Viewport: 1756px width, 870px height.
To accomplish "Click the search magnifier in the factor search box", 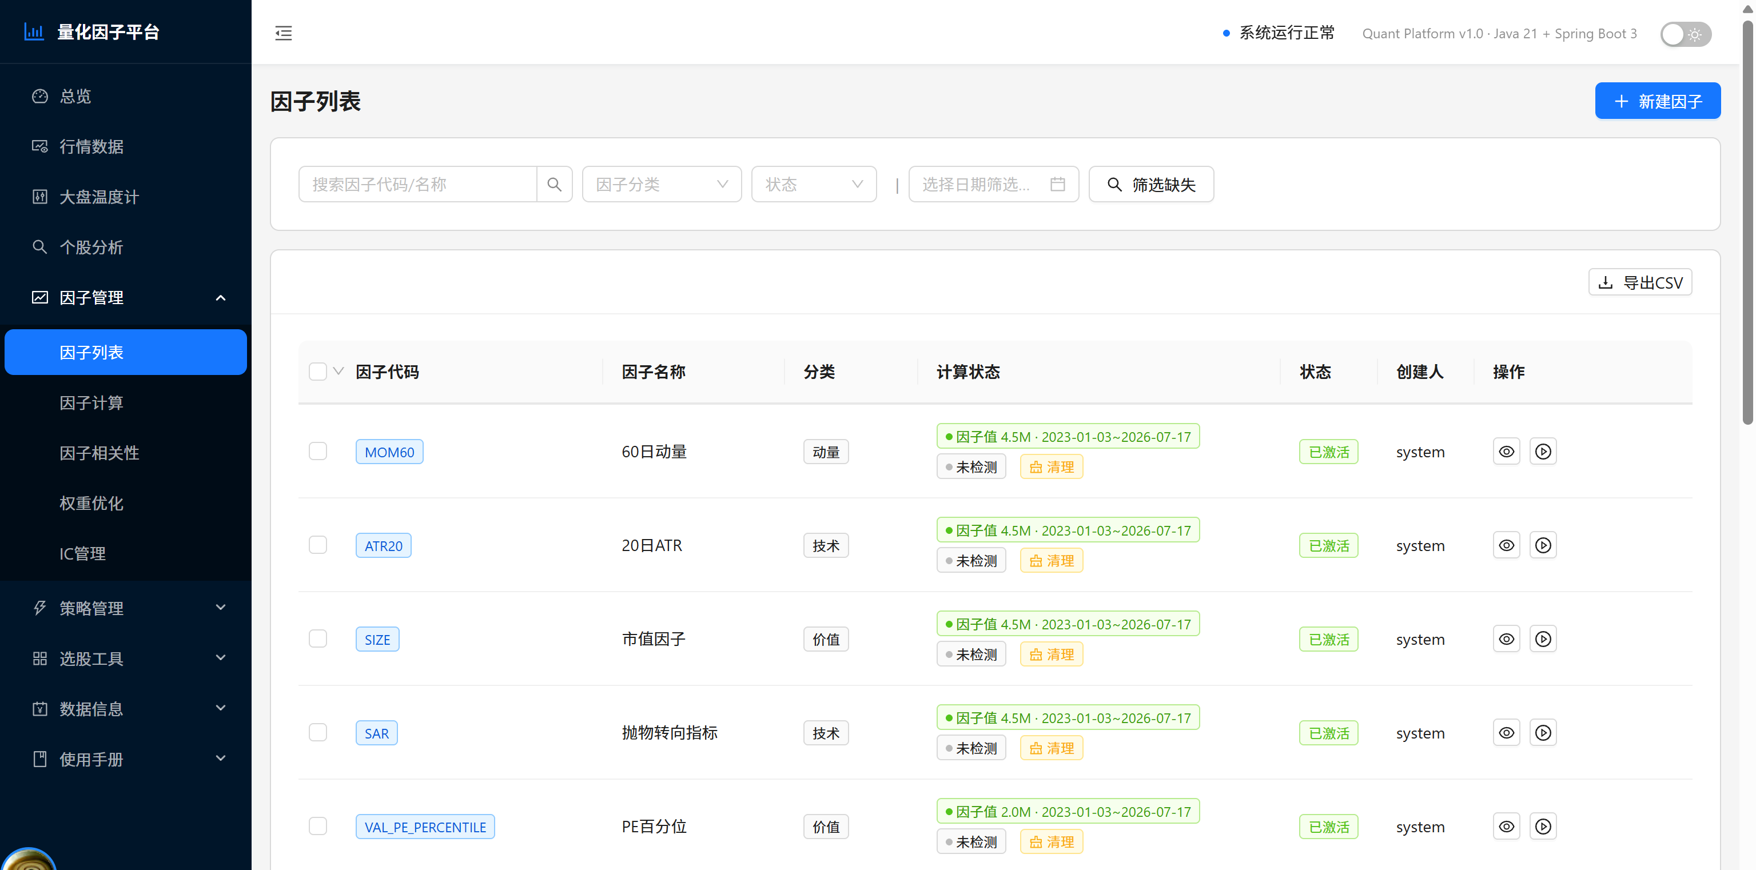I will [554, 184].
